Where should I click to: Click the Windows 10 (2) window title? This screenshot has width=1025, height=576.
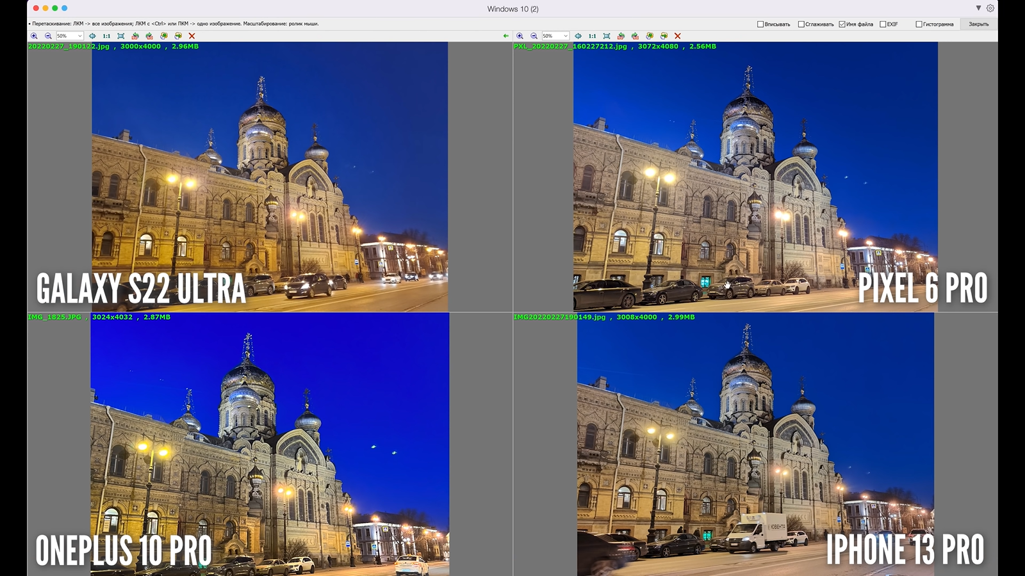(512, 9)
